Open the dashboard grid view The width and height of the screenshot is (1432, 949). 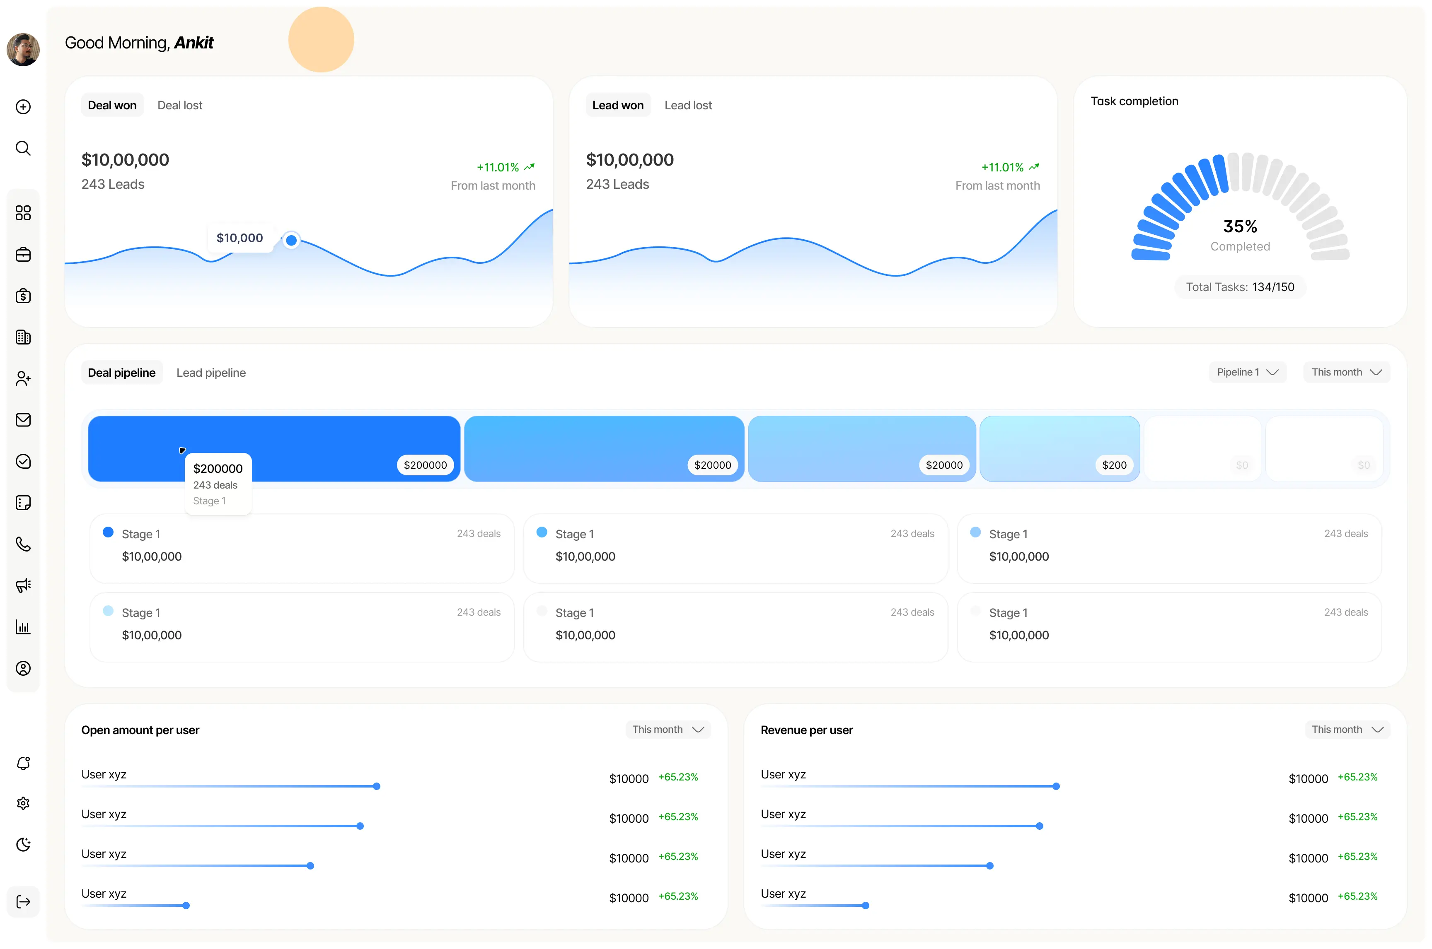[23, 212]
